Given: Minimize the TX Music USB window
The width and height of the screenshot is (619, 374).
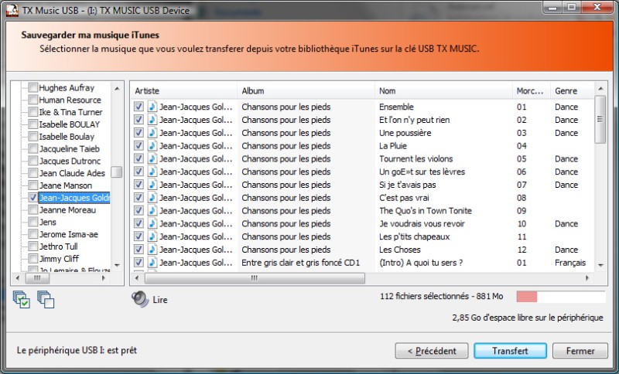Looking at the screenshot, I should pyautogui.click(x=552, y=7).
